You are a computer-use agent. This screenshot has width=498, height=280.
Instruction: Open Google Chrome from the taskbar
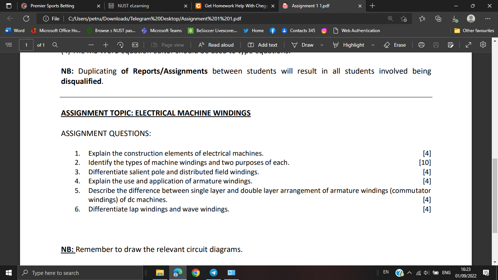[x=196, y=273]
